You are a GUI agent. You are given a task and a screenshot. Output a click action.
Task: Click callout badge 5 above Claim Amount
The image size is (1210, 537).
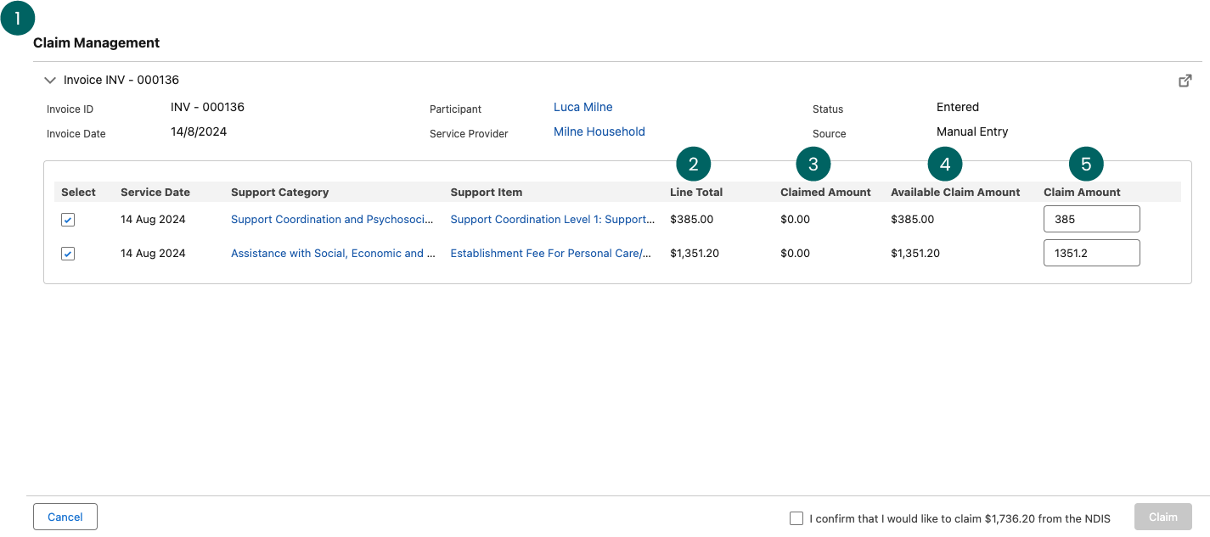1085,165
